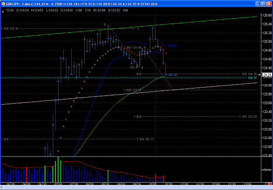The height and width of the screenshot is (190, 273).
Task: Click the '1.000 125.30' Fibonacci label
Action: [10, 28]
